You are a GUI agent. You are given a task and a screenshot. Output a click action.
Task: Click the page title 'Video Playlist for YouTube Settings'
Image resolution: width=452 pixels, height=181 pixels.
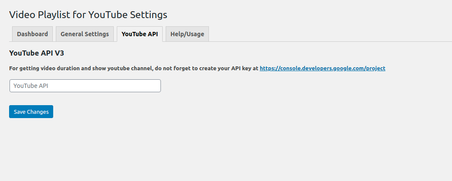click(88, 15)
